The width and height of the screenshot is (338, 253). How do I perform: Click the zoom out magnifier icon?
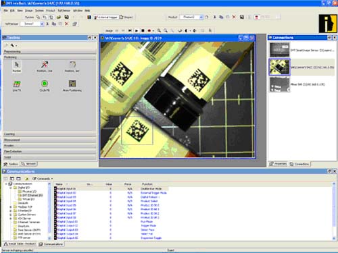(166, 30)
